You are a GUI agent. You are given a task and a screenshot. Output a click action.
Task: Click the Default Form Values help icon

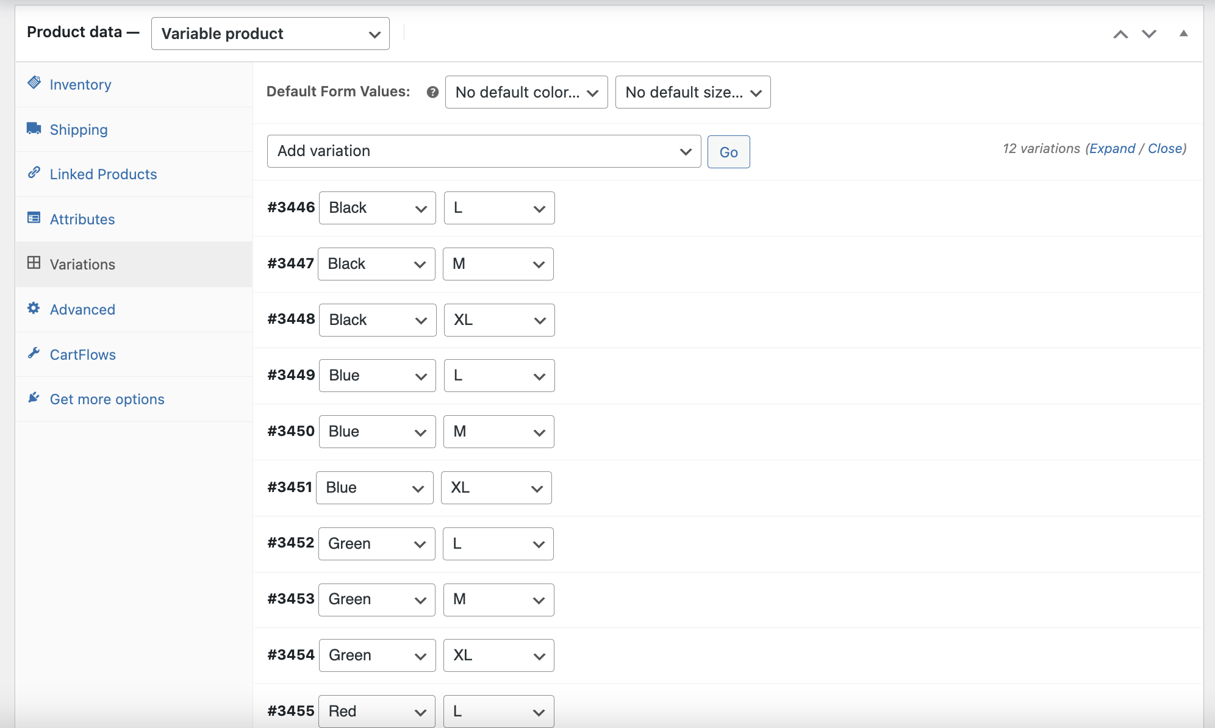point(432,92)
